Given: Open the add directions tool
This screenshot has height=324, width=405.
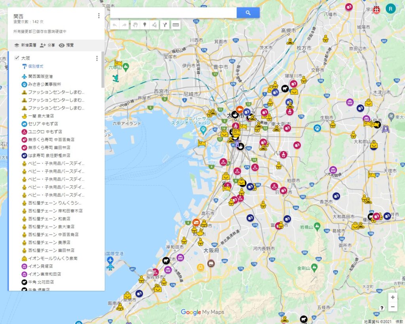Looking at the screenshot, I should pos(165,25).
